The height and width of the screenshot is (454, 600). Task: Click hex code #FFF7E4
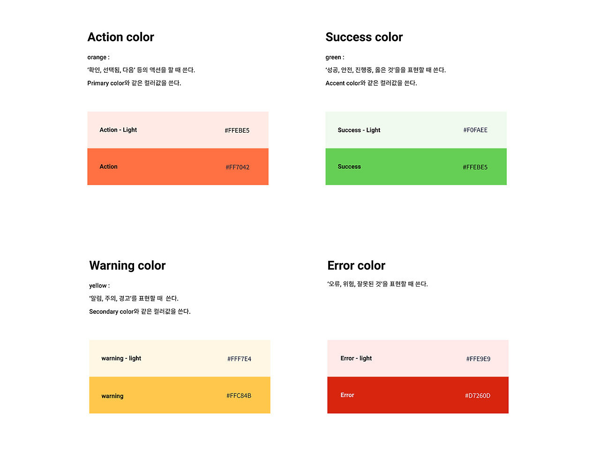pyautogui.click(x=239, y=359)
